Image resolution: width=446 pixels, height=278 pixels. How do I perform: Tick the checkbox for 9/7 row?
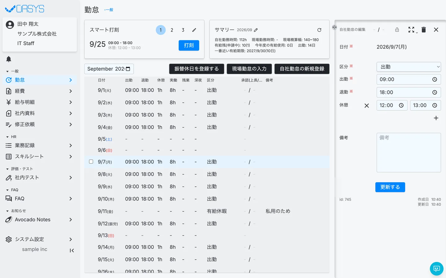[91, 162]
